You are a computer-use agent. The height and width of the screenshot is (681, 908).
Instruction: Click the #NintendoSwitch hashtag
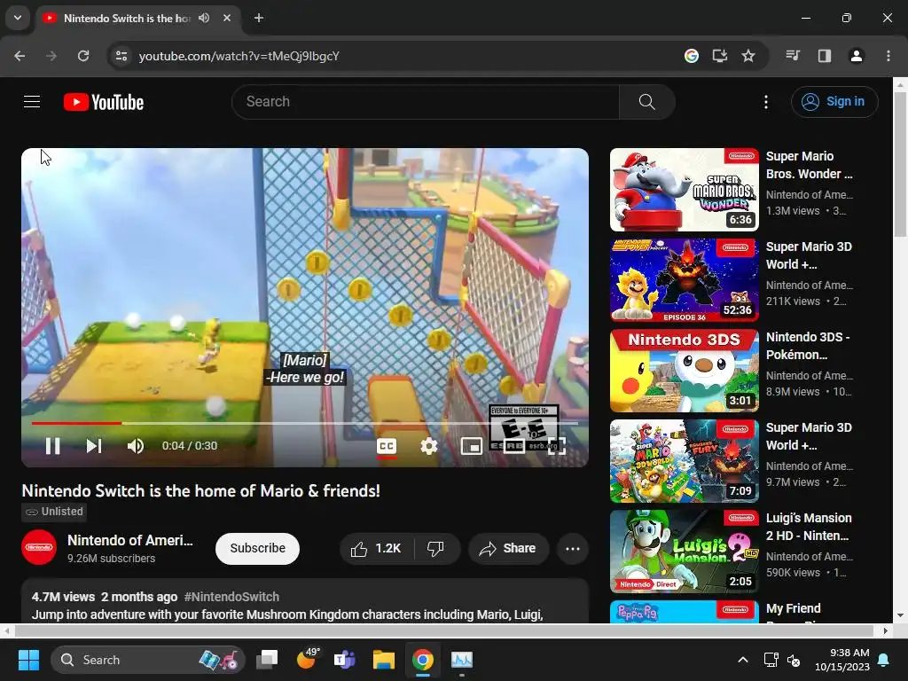point(231,597)
